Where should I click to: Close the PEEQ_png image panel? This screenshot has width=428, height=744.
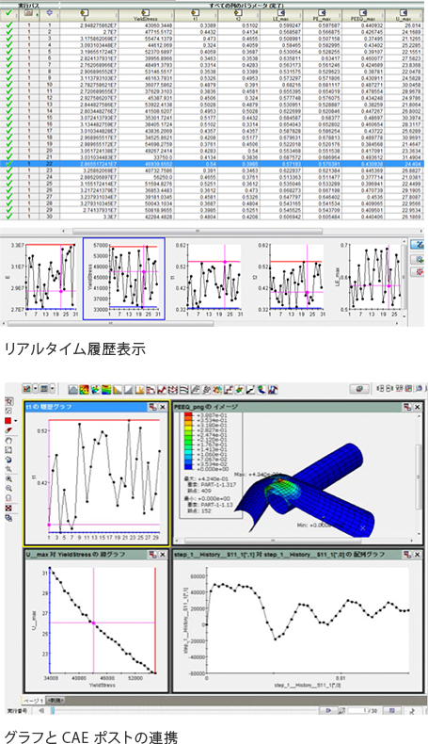pyautogui.click(x=417, y=407)
